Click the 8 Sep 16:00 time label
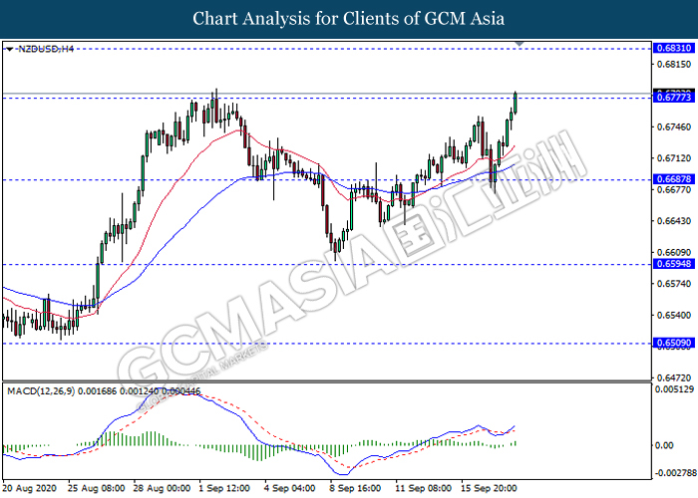Image resolution: width=698 pixels, height=498 pixels. click(355, 488)
